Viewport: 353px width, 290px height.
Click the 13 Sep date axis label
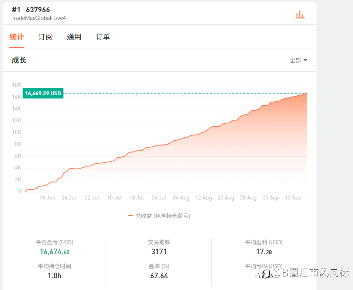point(293,198)
